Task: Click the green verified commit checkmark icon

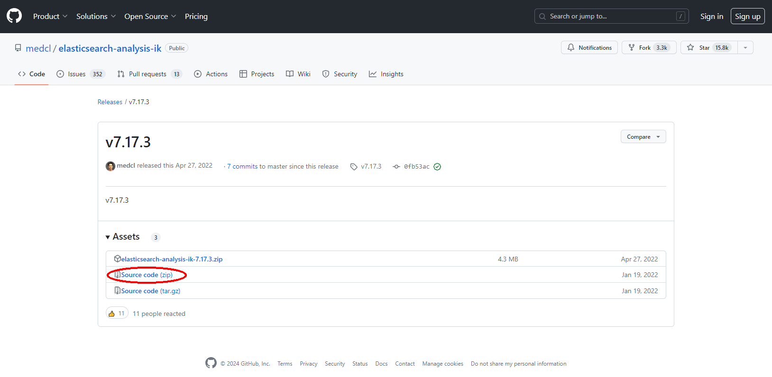Action: 437,167
